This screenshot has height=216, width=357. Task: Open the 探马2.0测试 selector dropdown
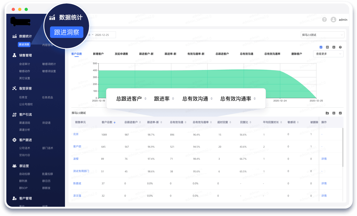click(323, 34)
